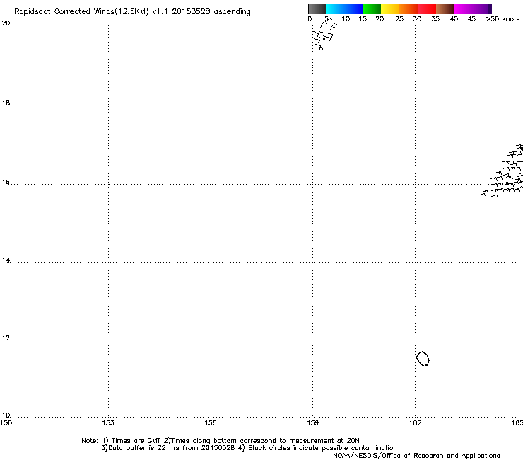Click the gray 0-5 knots color segment

317,8
